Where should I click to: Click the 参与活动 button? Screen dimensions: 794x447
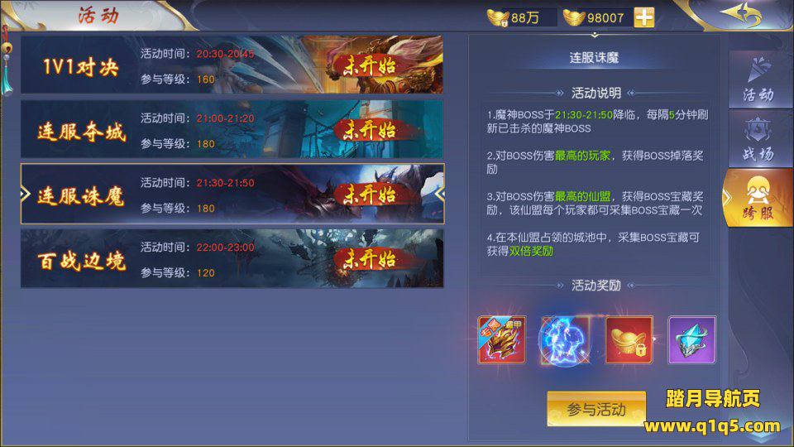[x=596, y=409]
